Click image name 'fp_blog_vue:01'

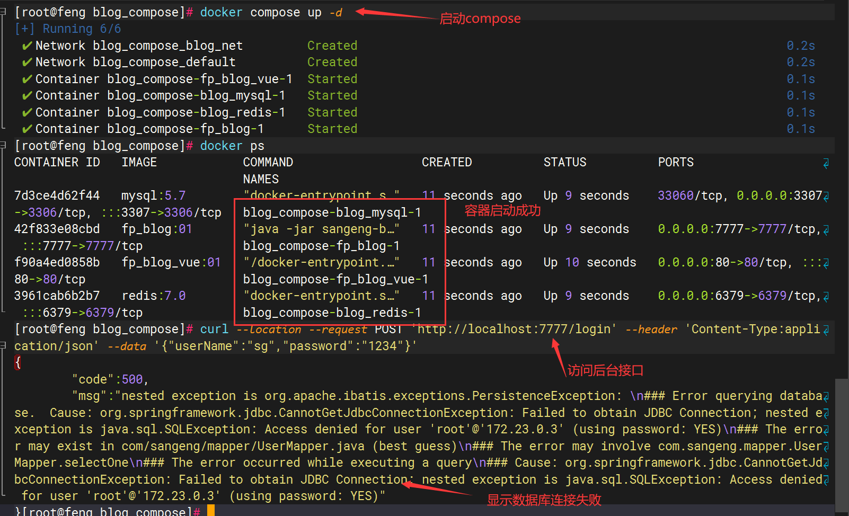click(x=171, y=262)
